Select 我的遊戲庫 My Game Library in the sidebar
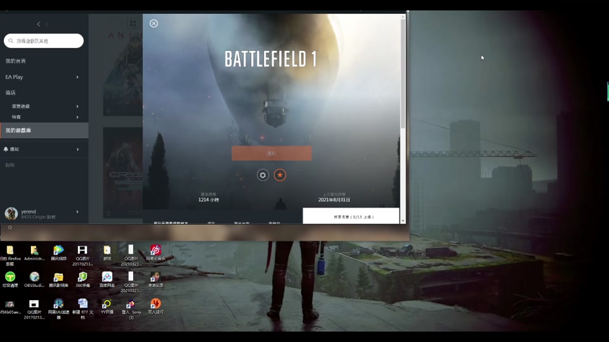The width and height of the screenshot is (609, 342). point(44,130)
